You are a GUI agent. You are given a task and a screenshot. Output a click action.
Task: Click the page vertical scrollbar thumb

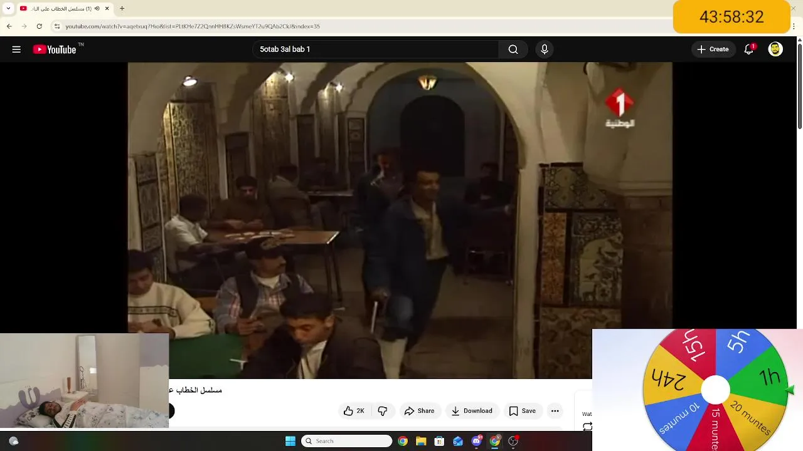(799, 86)
